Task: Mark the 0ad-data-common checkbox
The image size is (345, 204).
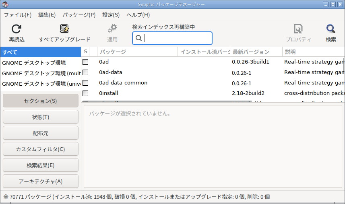Action: click(x=85, y=83)
